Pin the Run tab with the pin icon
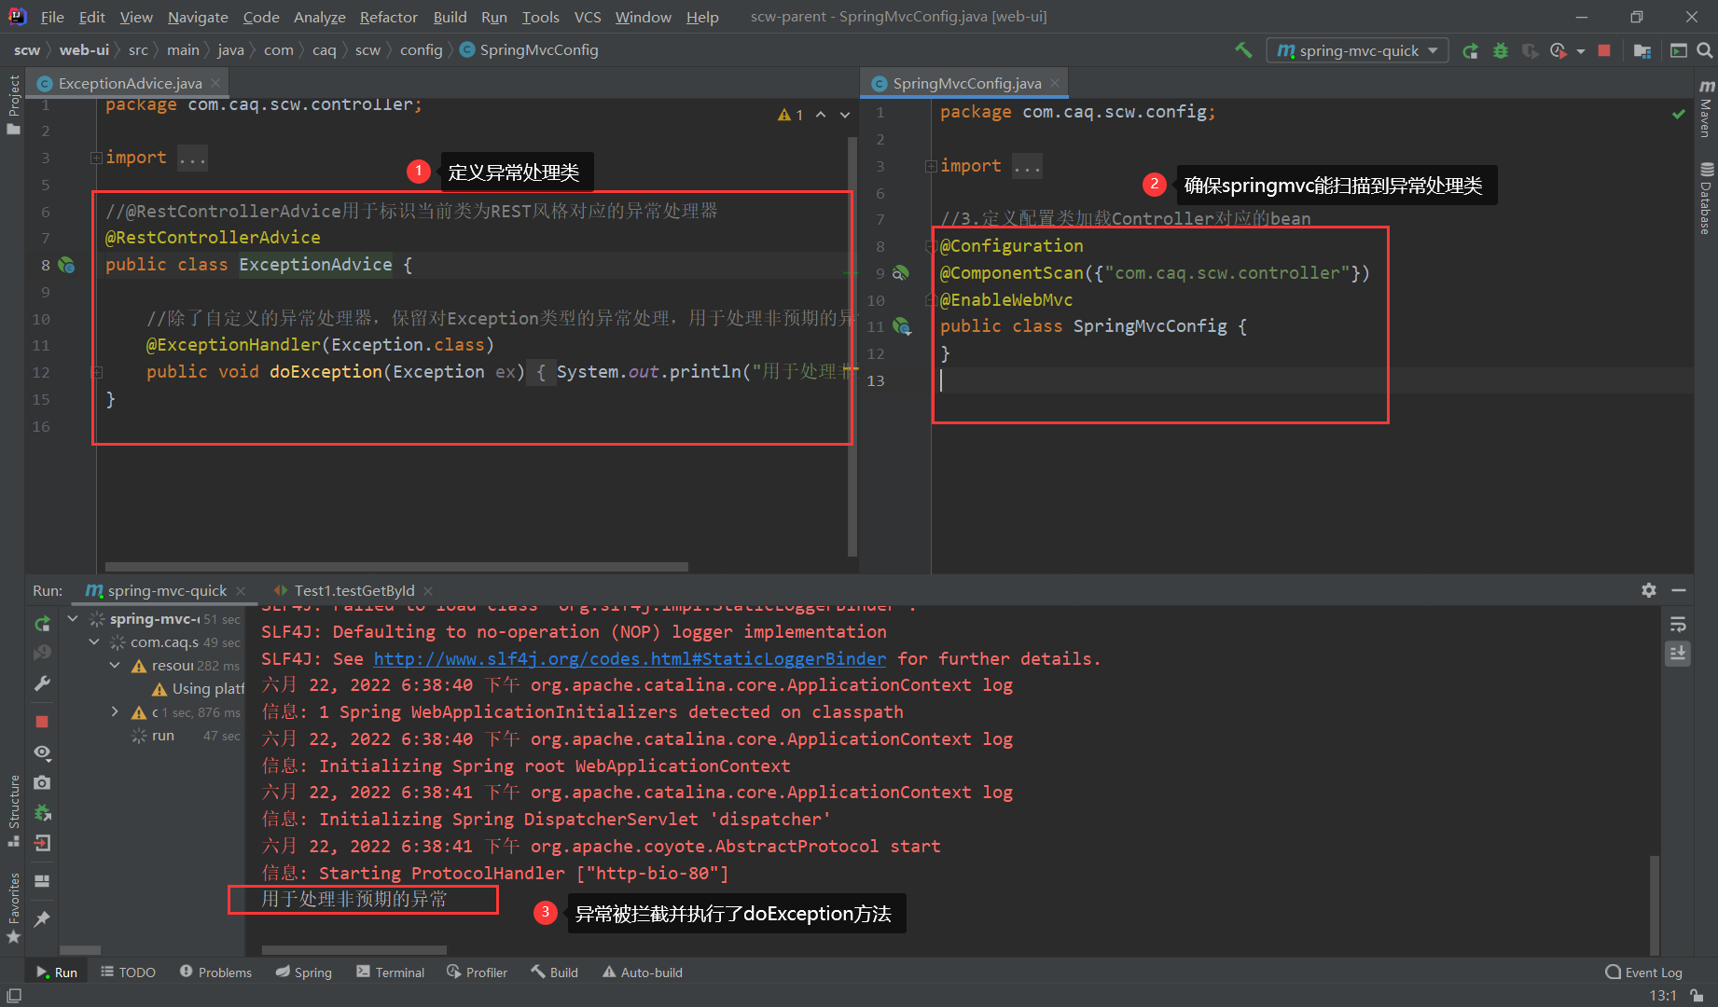This screenshot has width=1718, height=1007. pos(42,919)
